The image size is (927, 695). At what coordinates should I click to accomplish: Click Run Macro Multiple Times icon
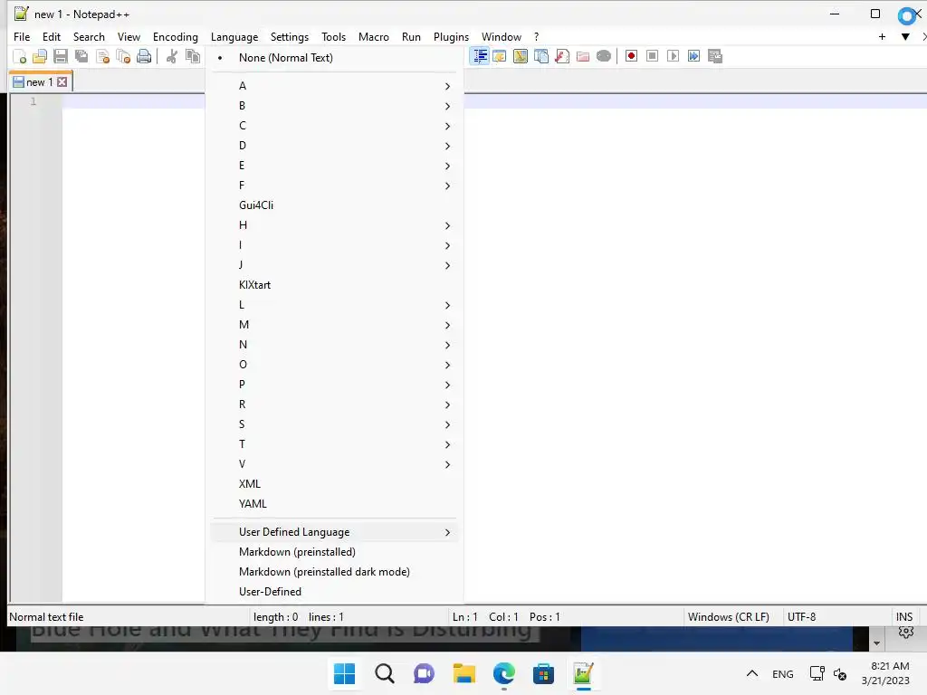pyautogui.click(x=693, y=56)
